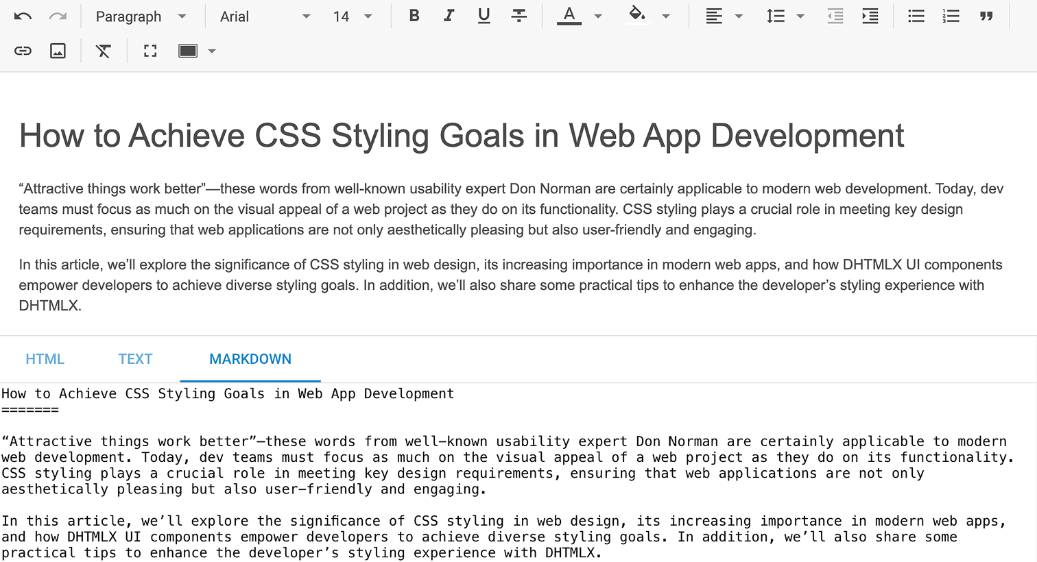1037x562 pixels.
Task: Open text color picker dropdown arrow
Action: (598, 16)
